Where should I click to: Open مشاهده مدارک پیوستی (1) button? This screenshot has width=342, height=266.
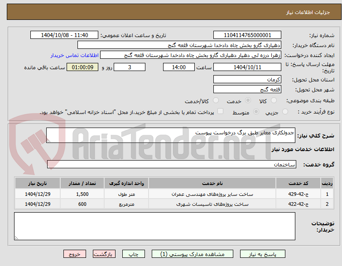(x=193, y=254)
